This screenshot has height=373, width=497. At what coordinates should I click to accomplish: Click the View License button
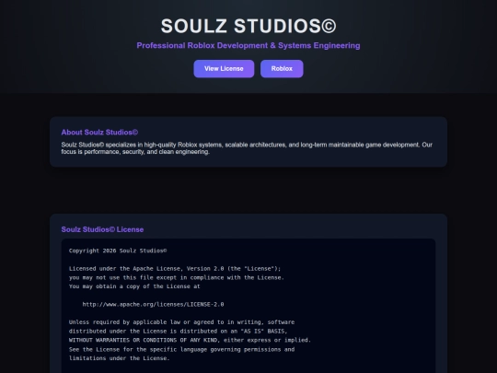click(224, 68)
